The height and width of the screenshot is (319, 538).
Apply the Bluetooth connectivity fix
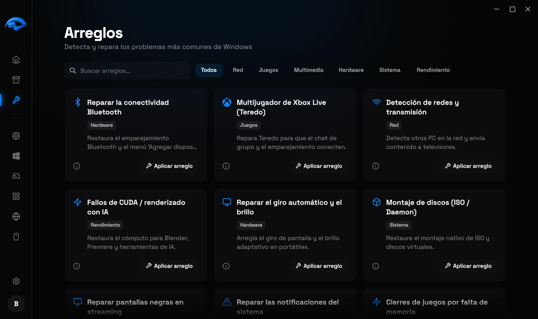(169, 166)
